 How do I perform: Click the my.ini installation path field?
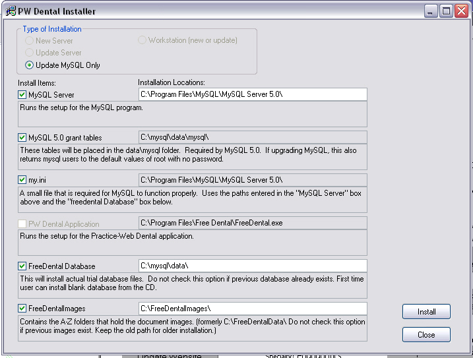coord(252,180)
